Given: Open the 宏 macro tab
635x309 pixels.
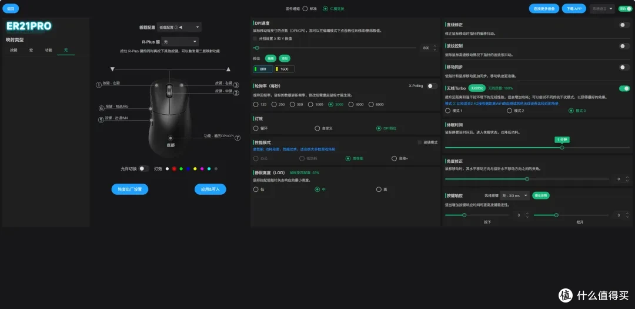Looking at the screenshot, I should 31,50.
